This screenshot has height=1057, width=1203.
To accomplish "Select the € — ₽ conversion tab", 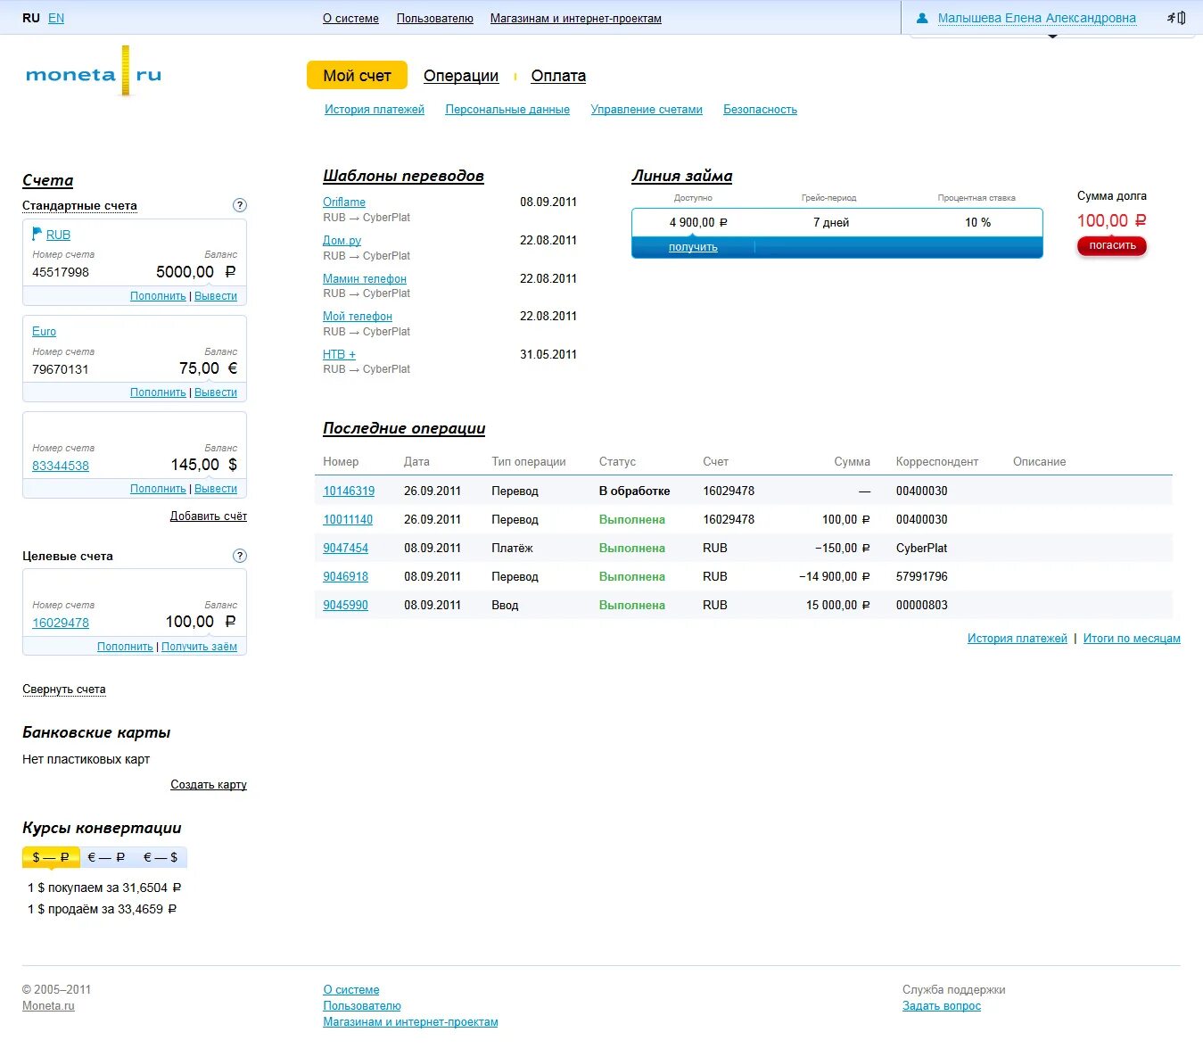I will click(x=106, y=857).
